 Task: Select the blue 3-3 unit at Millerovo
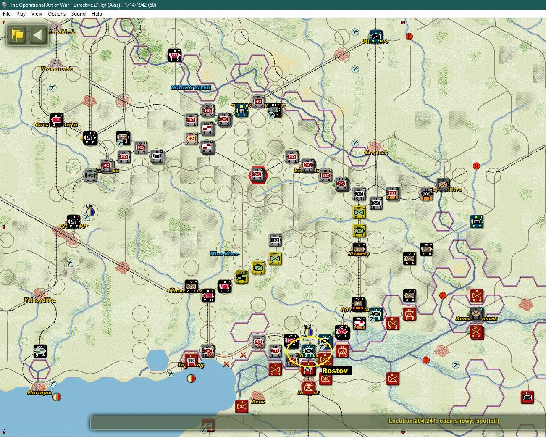tap(376, 37)
